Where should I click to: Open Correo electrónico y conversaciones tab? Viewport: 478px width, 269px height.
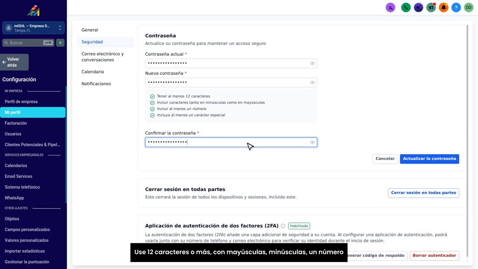(103, 57)
